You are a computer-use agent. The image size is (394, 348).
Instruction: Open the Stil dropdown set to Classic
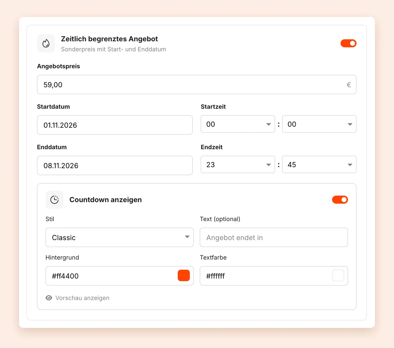(119, 237)
